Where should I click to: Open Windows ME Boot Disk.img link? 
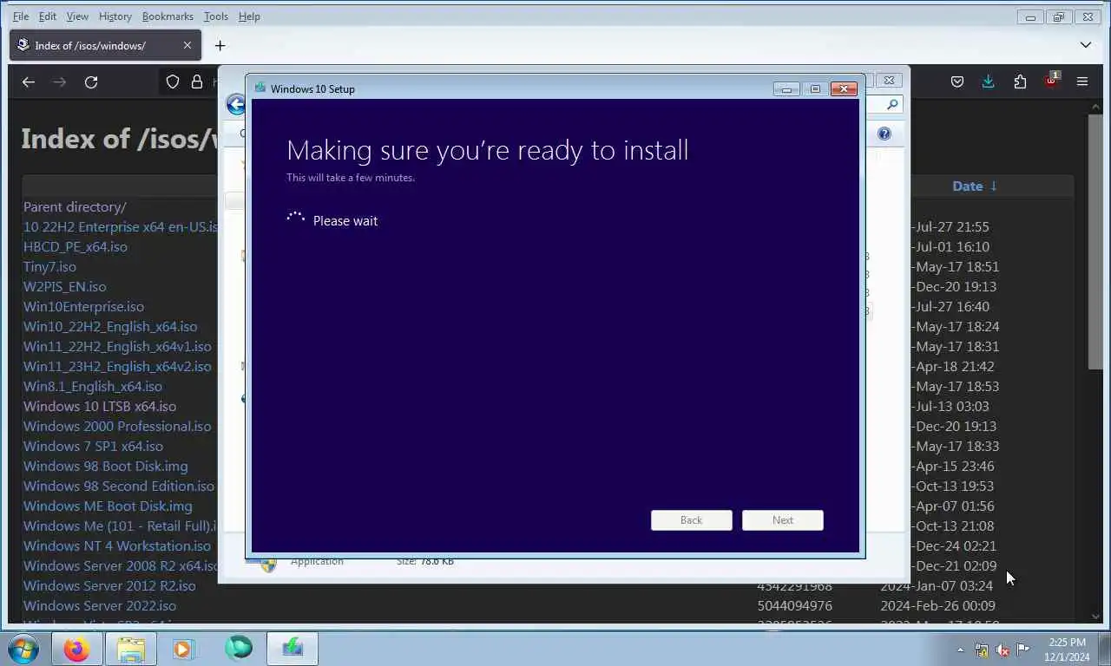[108, 506]
